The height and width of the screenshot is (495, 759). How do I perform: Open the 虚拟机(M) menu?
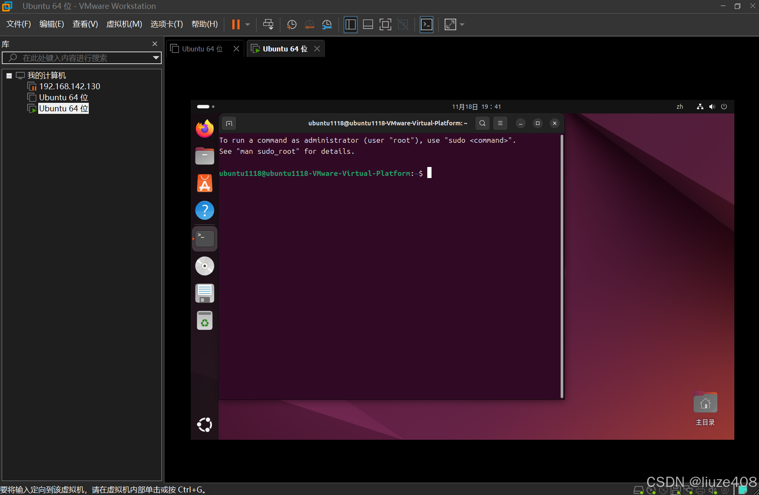point(124,24)
